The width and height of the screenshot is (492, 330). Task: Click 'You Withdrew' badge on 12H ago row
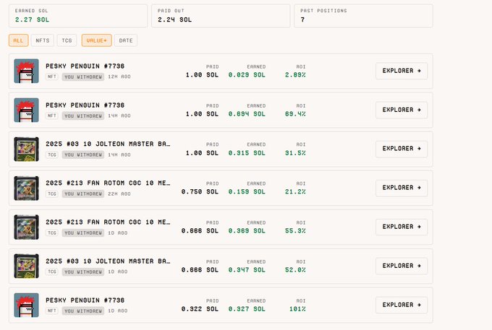pyautogui.click(x=83, y=77)
